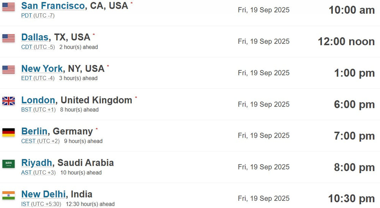Click the PDT (UTC -7) time zone link
Image resolution: width=380 pixels, height=208 pixels.
tap(38, 16)
